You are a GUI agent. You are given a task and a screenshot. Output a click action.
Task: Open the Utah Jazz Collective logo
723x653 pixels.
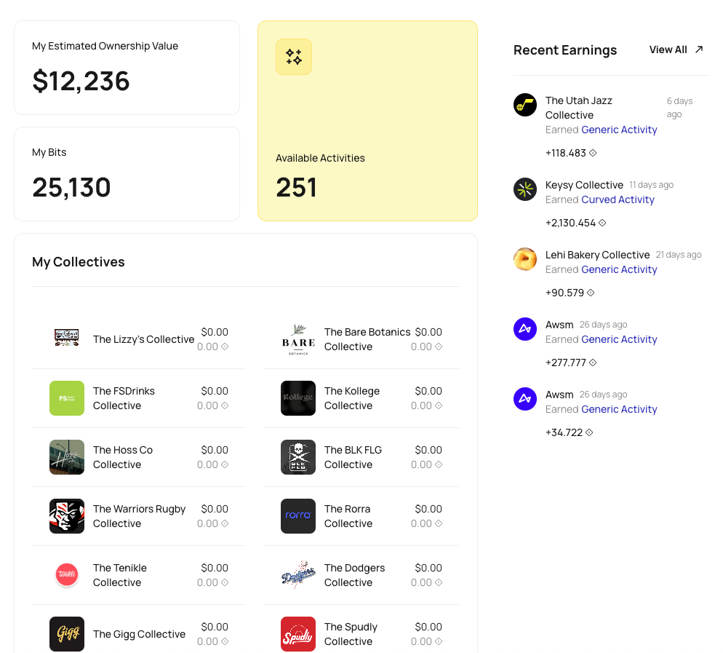tap(525, 105)
